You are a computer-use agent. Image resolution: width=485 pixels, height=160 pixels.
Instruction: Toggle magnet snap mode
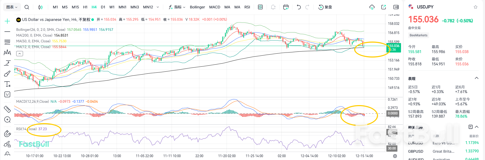(7, 134)
